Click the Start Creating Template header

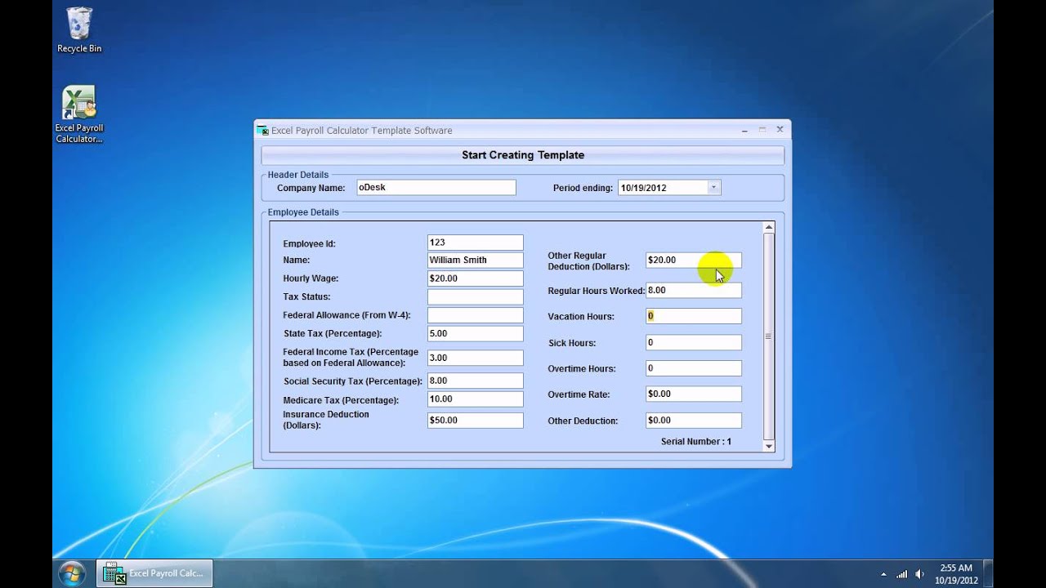pyautogui.click(x=523, y=155)
